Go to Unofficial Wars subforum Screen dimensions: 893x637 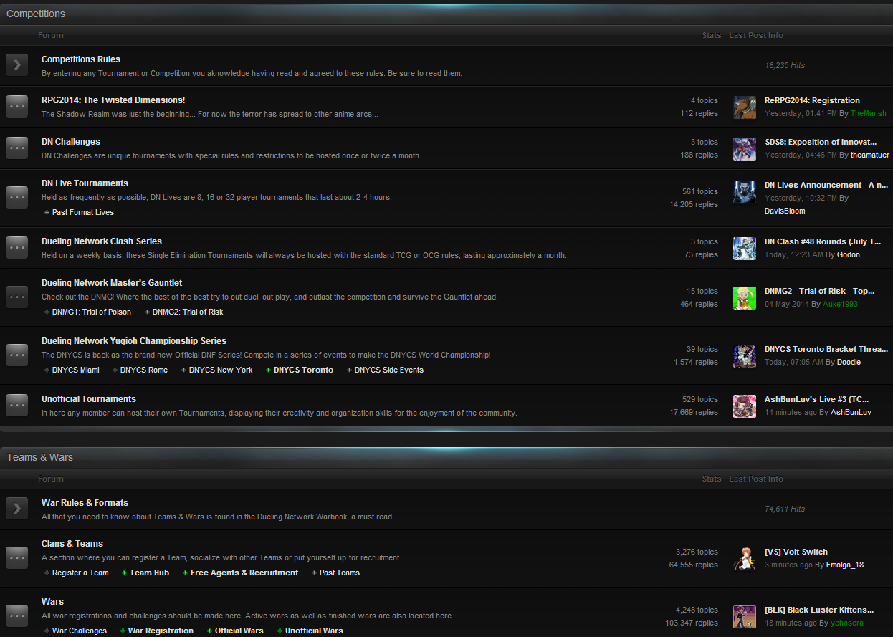[314, 631]
